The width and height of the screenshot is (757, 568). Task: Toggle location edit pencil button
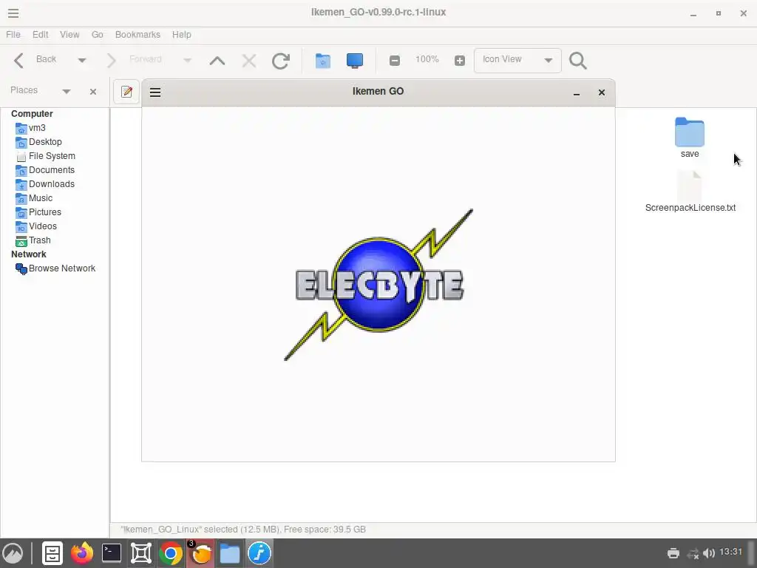tap(126, 92)
